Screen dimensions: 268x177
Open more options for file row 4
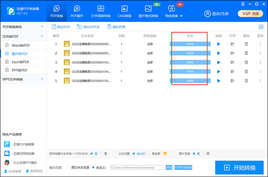[x=260, y=72]
